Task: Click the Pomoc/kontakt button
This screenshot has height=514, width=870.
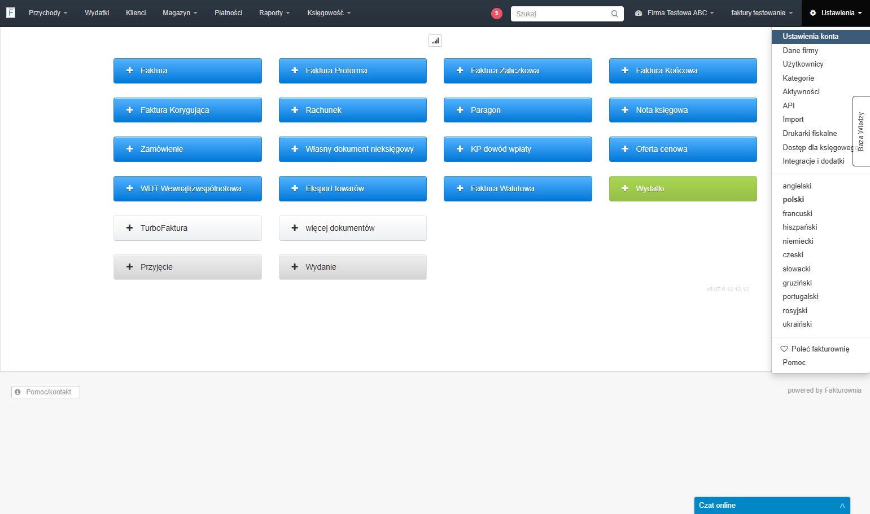Action: point(46,392)
